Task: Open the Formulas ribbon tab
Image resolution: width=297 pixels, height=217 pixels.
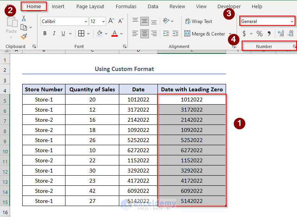Action: pos(126,7)
